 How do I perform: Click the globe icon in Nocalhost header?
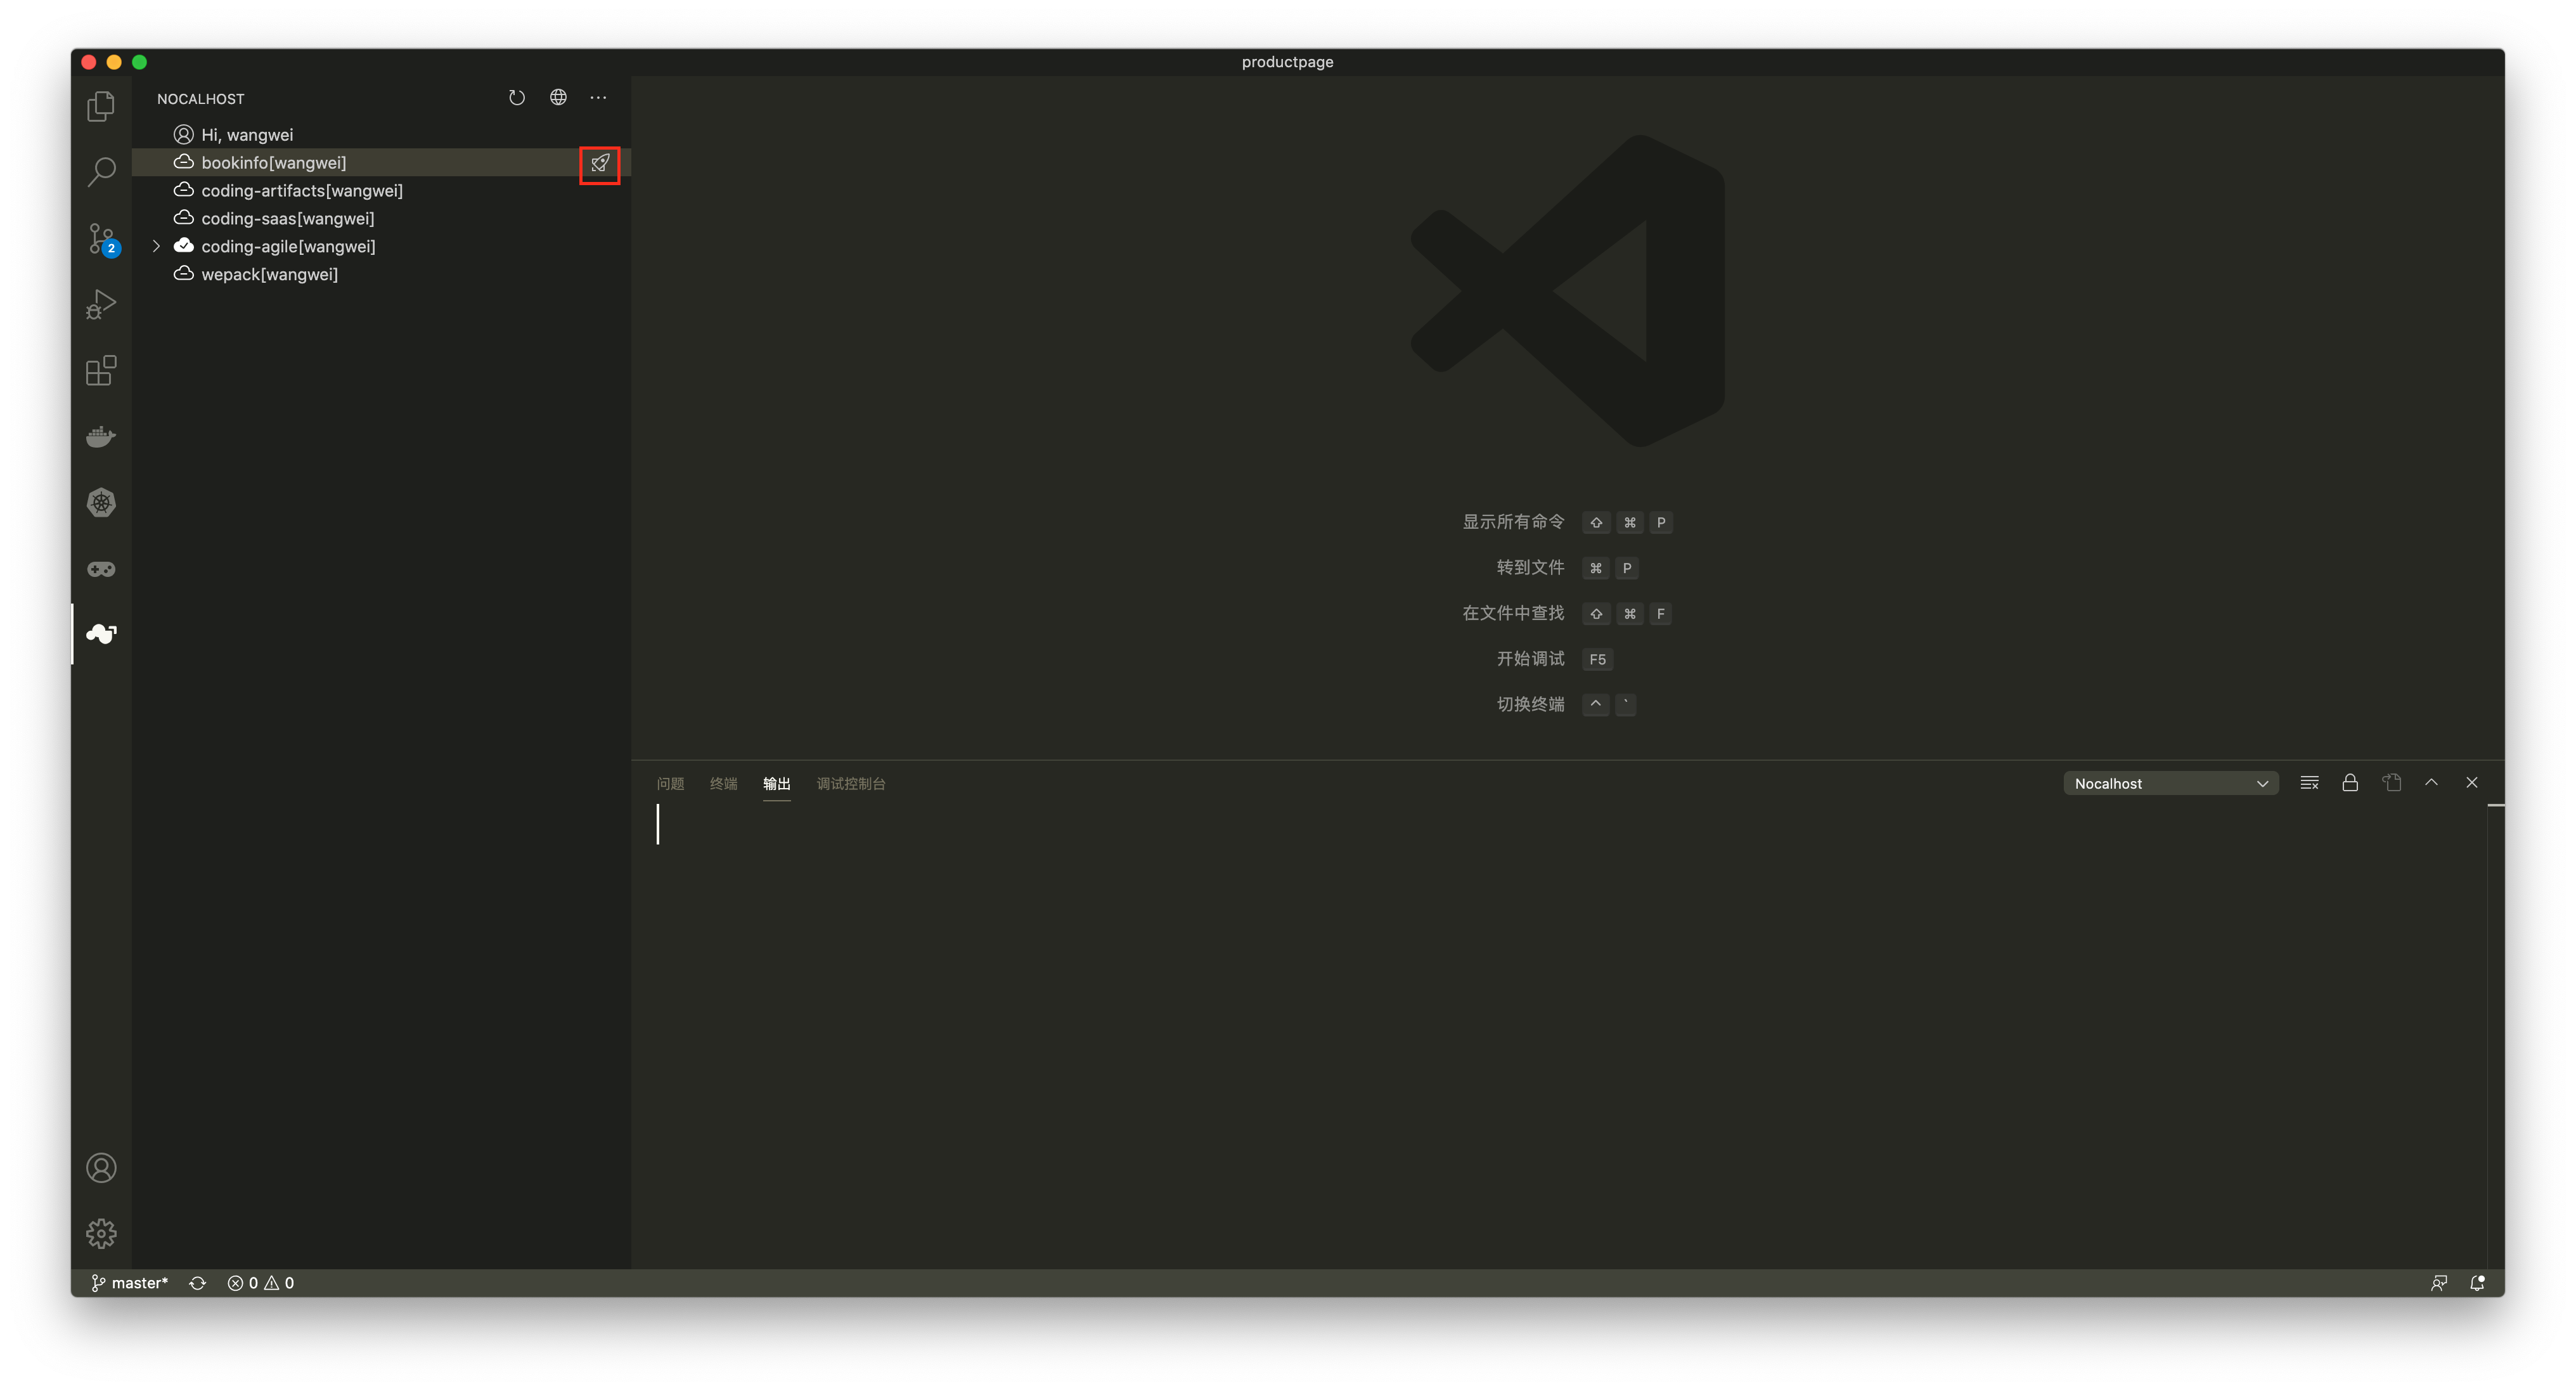(x=558, y=98)
